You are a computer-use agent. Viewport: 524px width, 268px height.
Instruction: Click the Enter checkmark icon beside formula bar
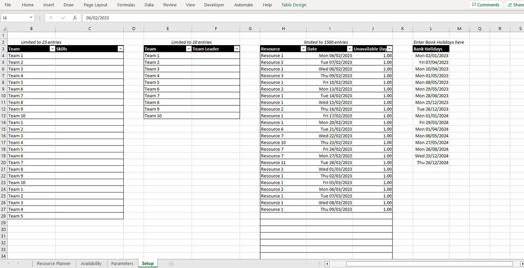(63, 17)
